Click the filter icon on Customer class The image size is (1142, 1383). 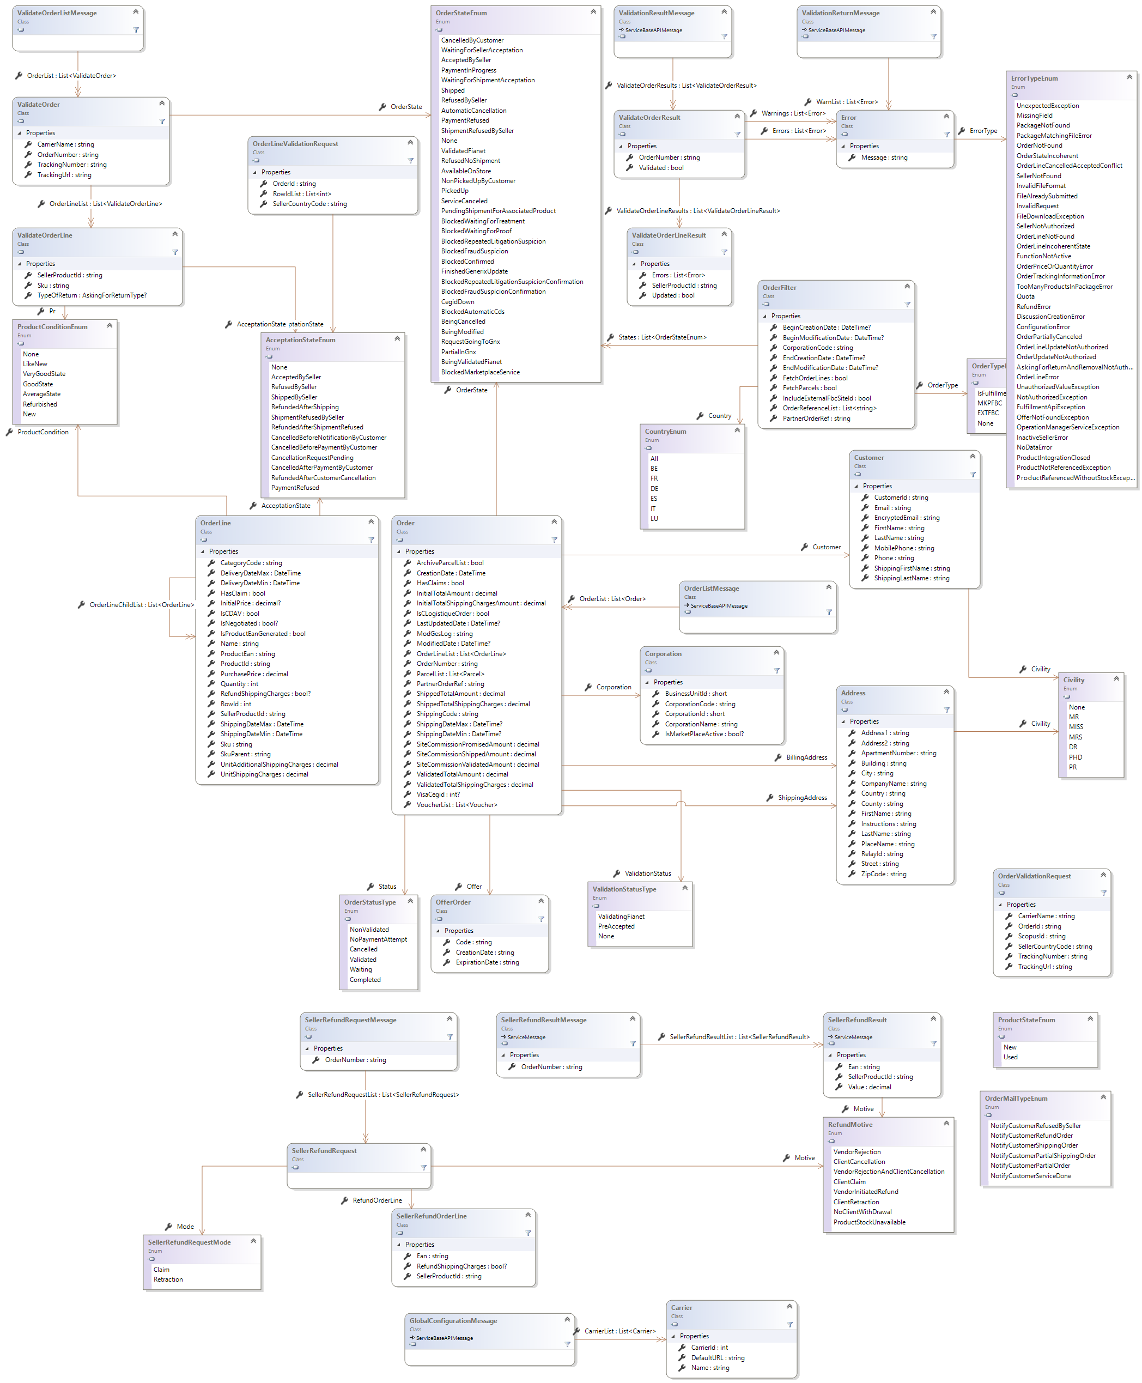tap(972, 475)
